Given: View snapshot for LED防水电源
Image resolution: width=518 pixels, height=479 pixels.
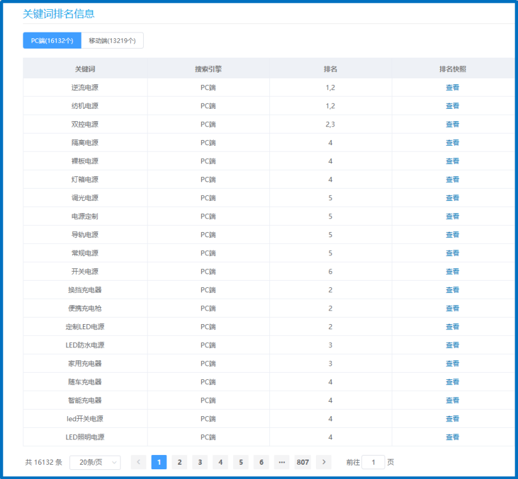Looking at the screenshot, I should [452, 345].
